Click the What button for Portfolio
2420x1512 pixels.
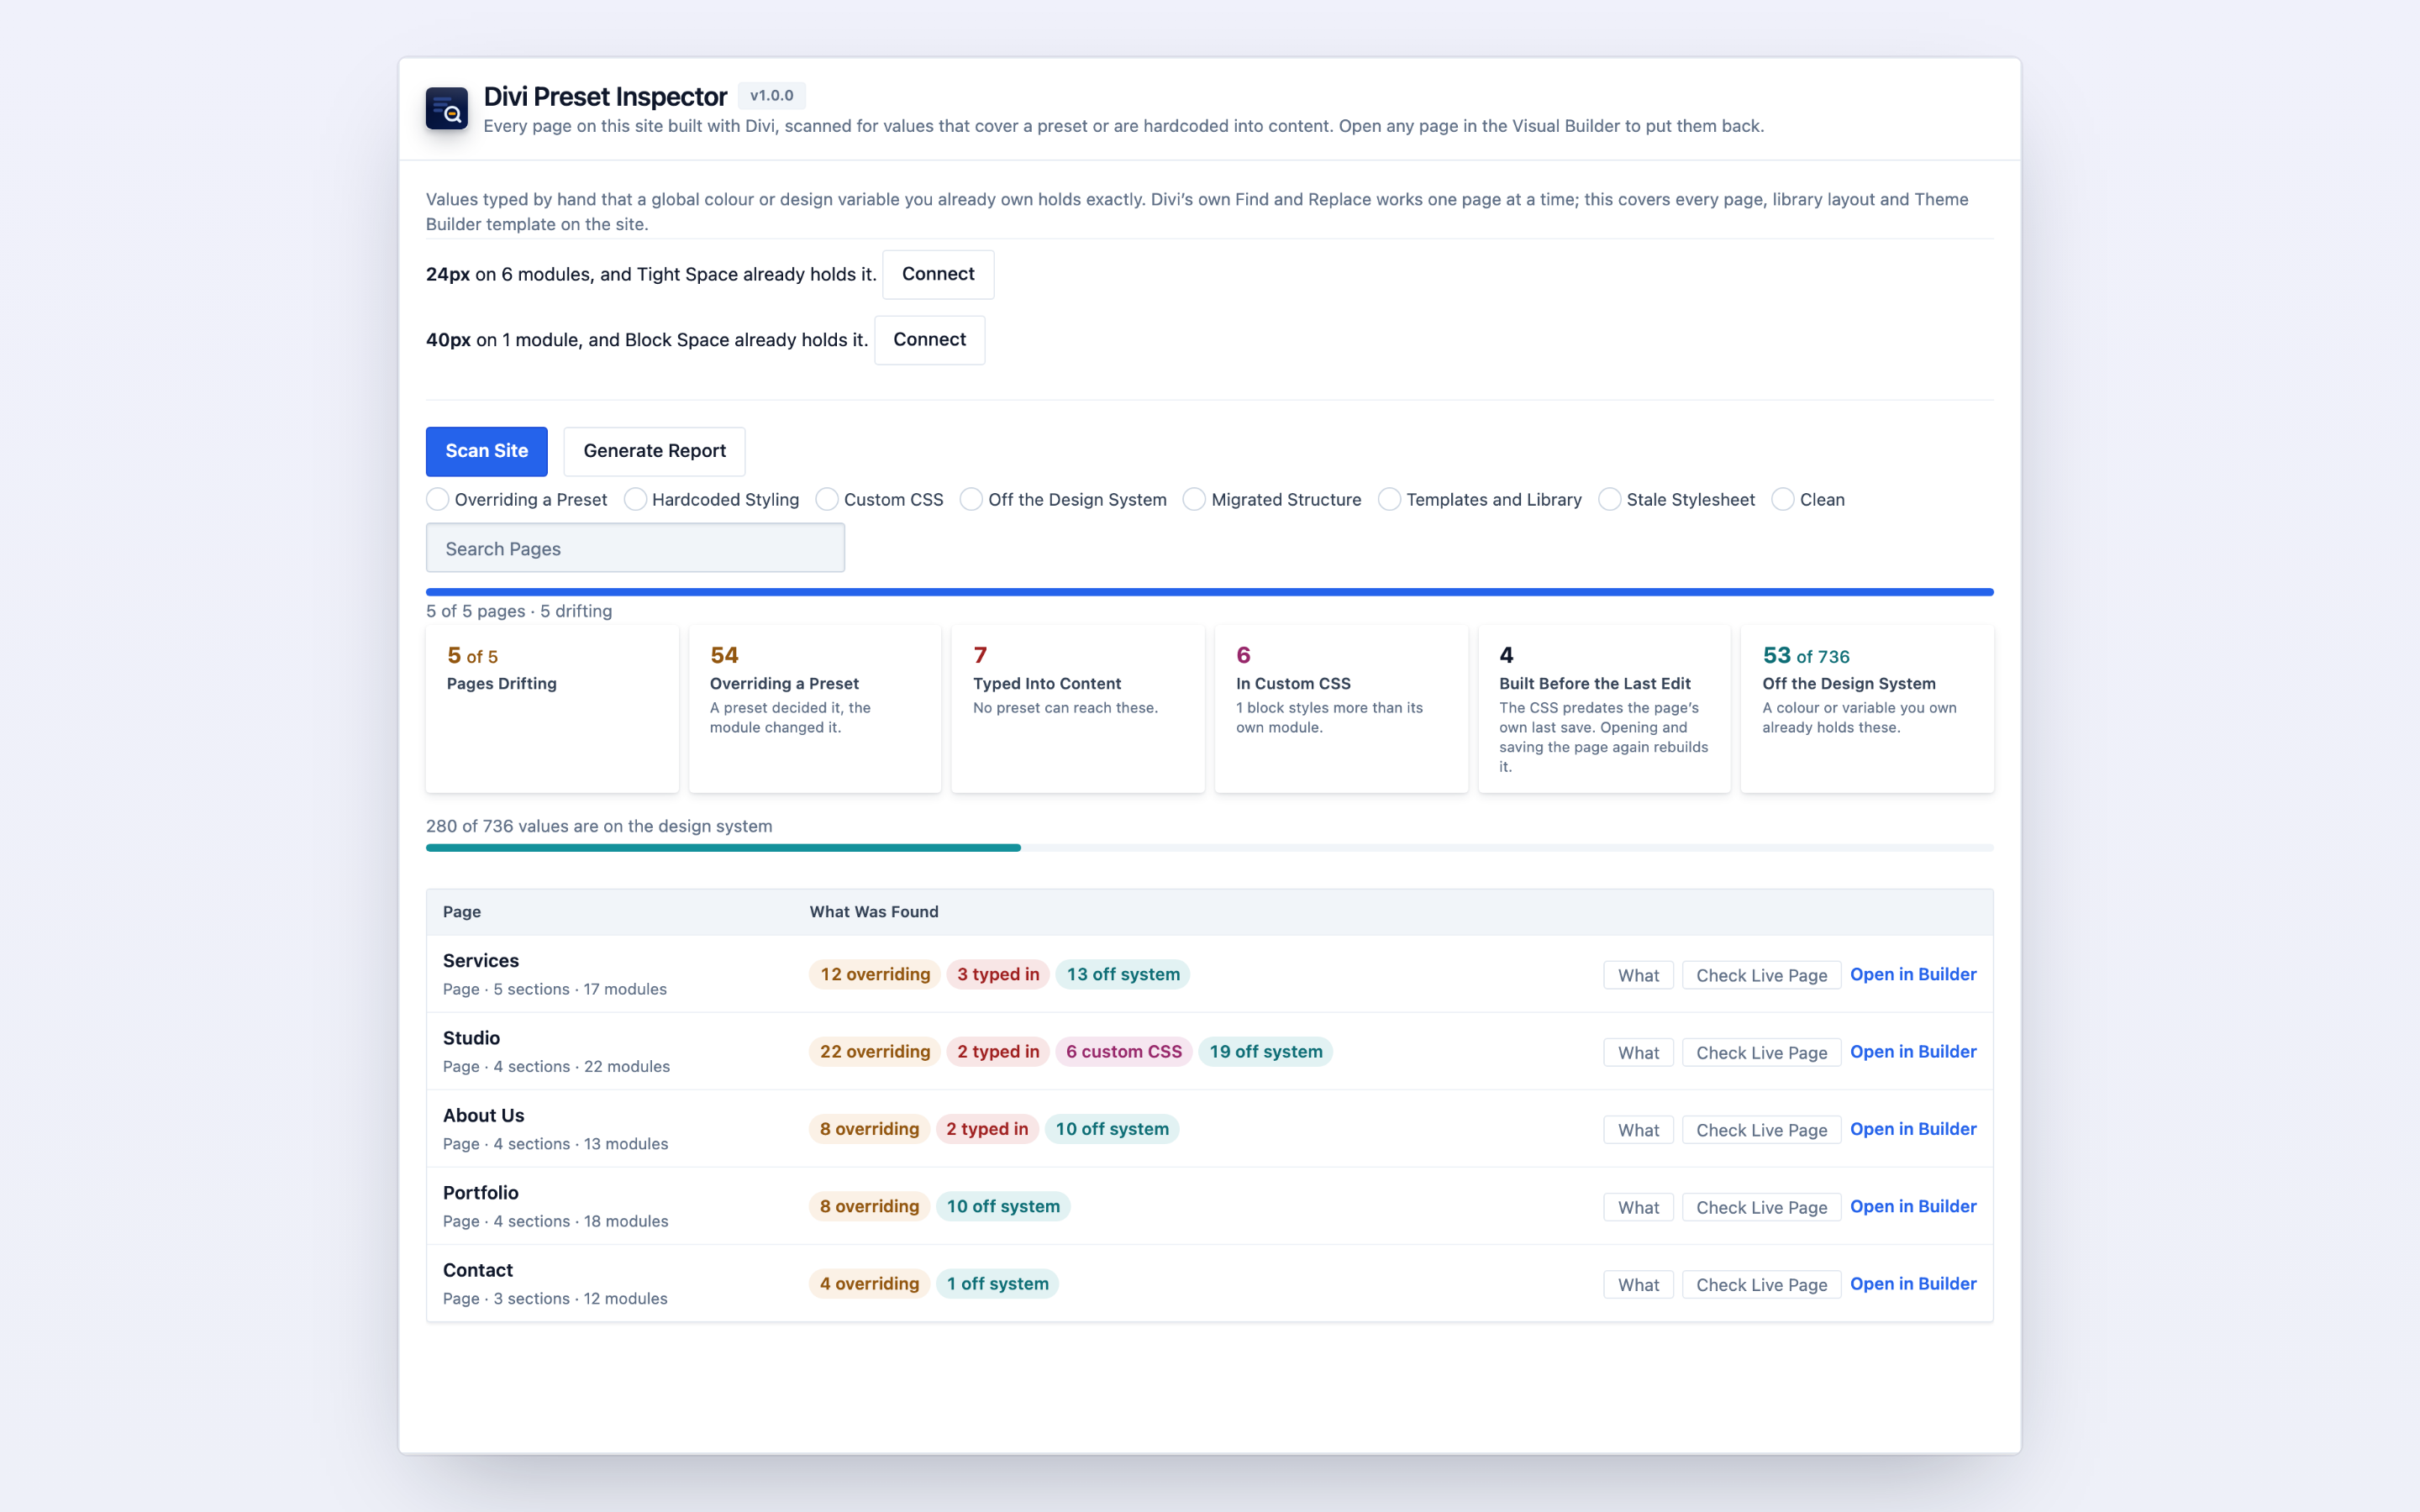1638,1207
